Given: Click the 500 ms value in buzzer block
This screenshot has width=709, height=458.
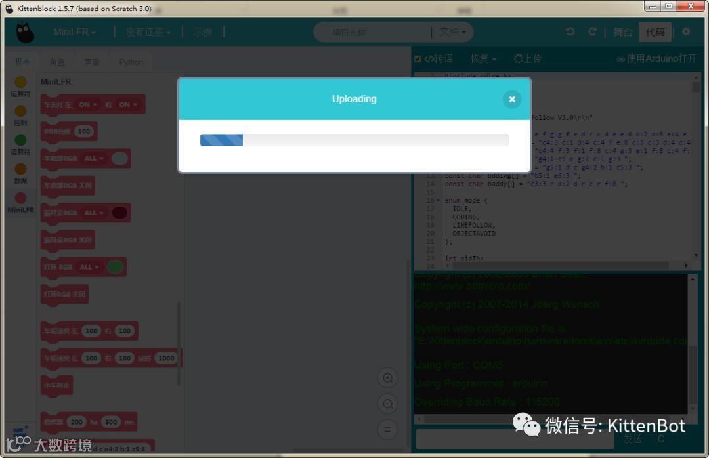Looking at the screenshot, I should (x=111, y=422).
